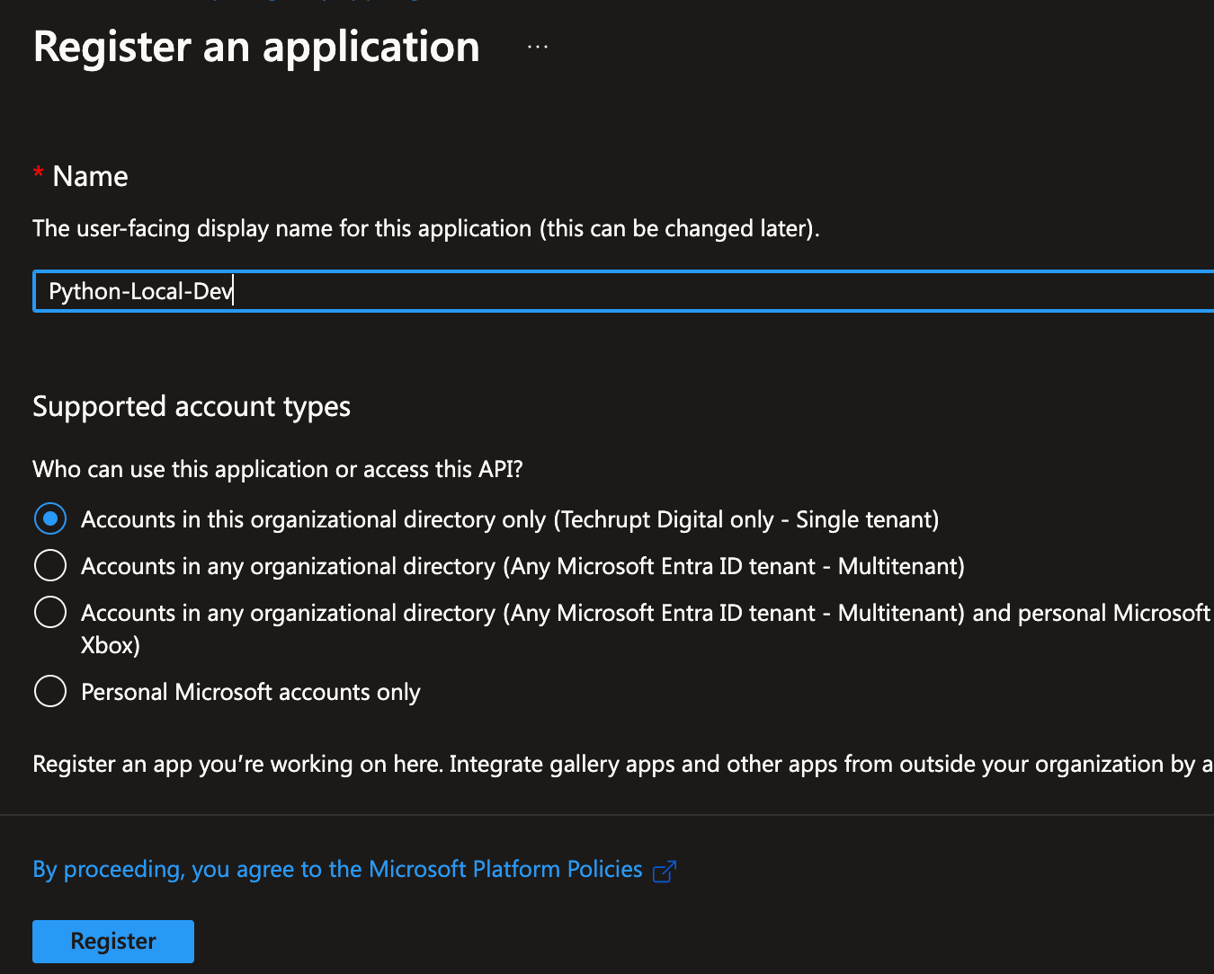
Task: Click the second option's 'Any Microsoft Entra ID tenant' label
Action: 685,566
